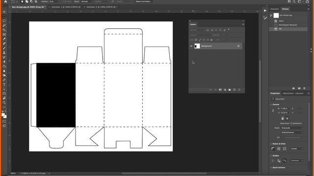Open the guide line style dropdown
Viewport: 314px width, 176px height.
[297, 161]
